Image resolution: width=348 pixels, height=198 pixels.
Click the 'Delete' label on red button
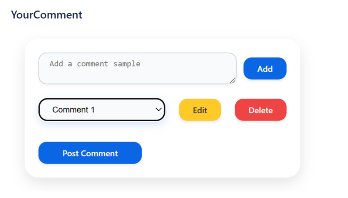[260, 110]
